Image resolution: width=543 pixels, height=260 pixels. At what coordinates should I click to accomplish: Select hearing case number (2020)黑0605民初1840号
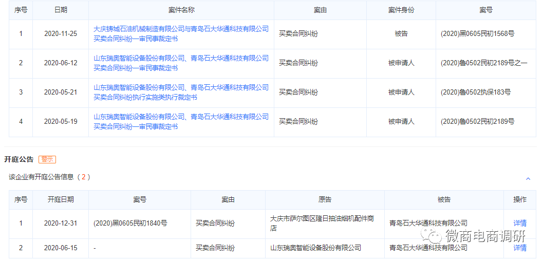click(130, 224)
